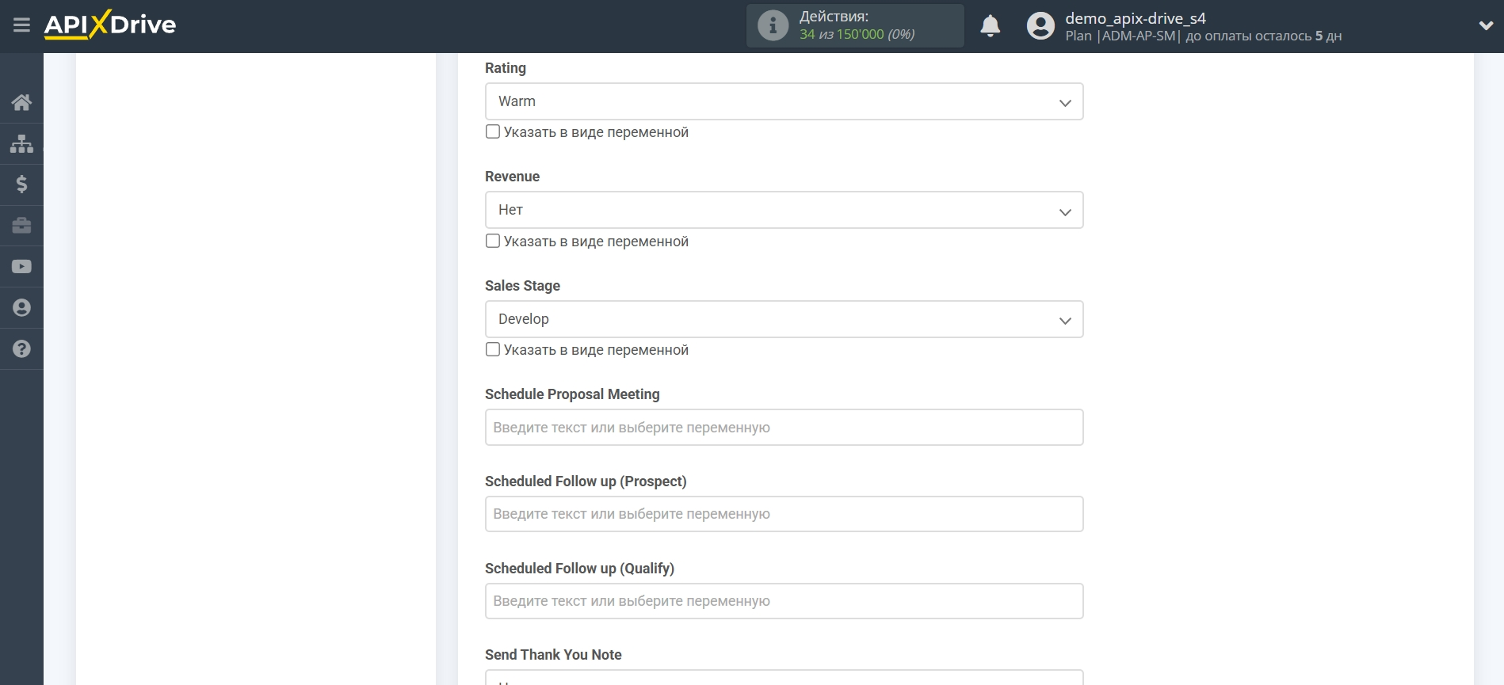Open the home icon in the sidebar

click(21, 102)
